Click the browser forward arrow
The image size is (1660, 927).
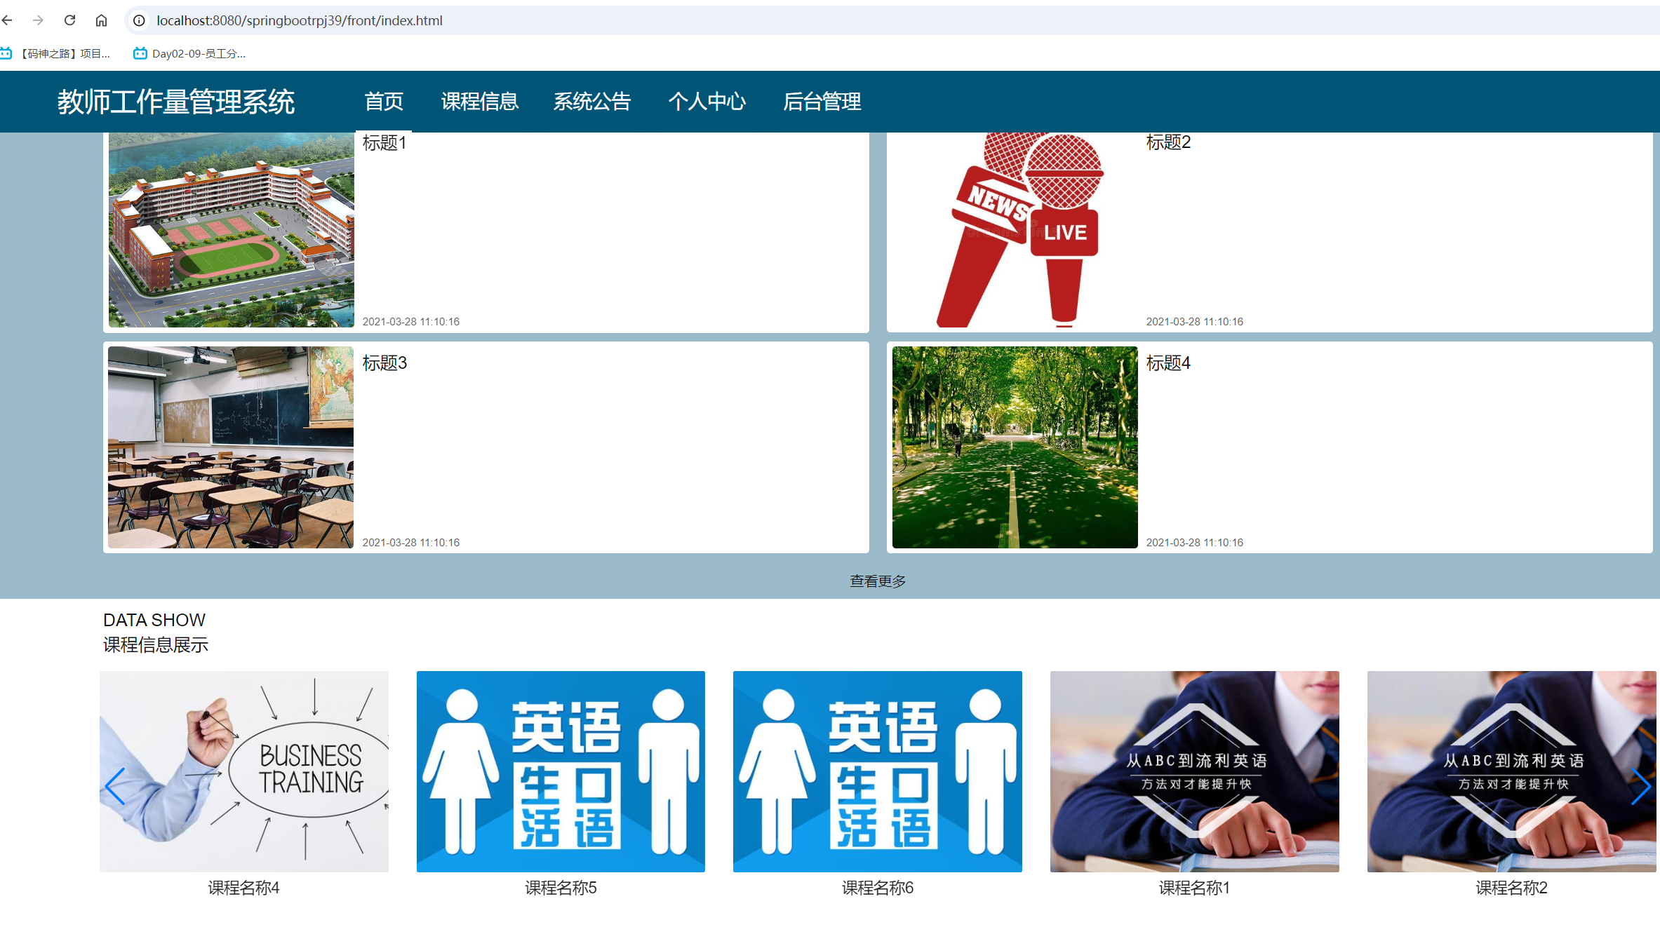point(38,20)
